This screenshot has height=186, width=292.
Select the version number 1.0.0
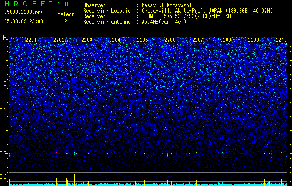(63, 4)
